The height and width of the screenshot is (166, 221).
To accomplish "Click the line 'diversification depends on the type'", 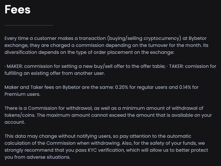I will (89, 52).
